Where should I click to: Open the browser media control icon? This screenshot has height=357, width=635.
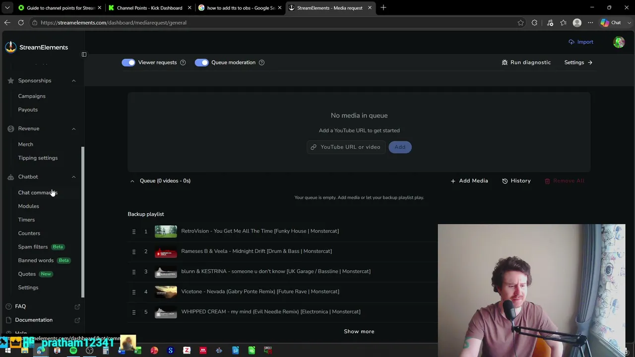pos(550,23)
